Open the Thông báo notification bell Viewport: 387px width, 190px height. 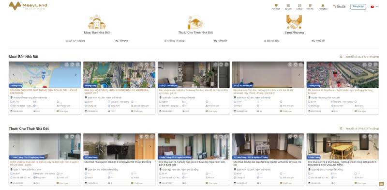pos(323,7)
